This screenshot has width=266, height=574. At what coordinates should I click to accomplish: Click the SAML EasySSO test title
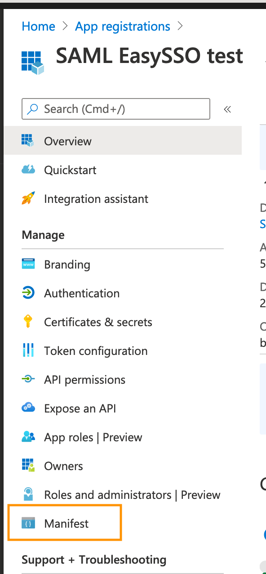click(150, 57)
